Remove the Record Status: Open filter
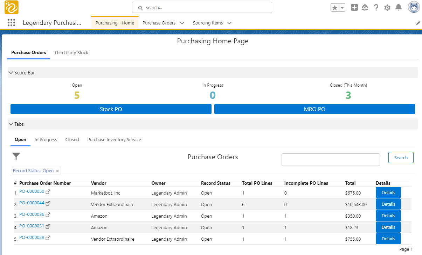This screenshot has width=422, height=255. click(x=57, y=171)
